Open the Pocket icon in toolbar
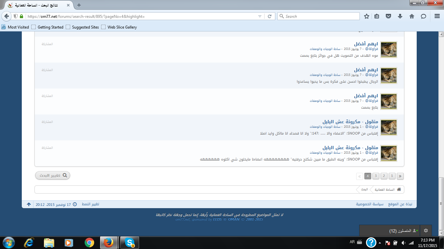Screen dimensions: 444x249 (388, 16)
